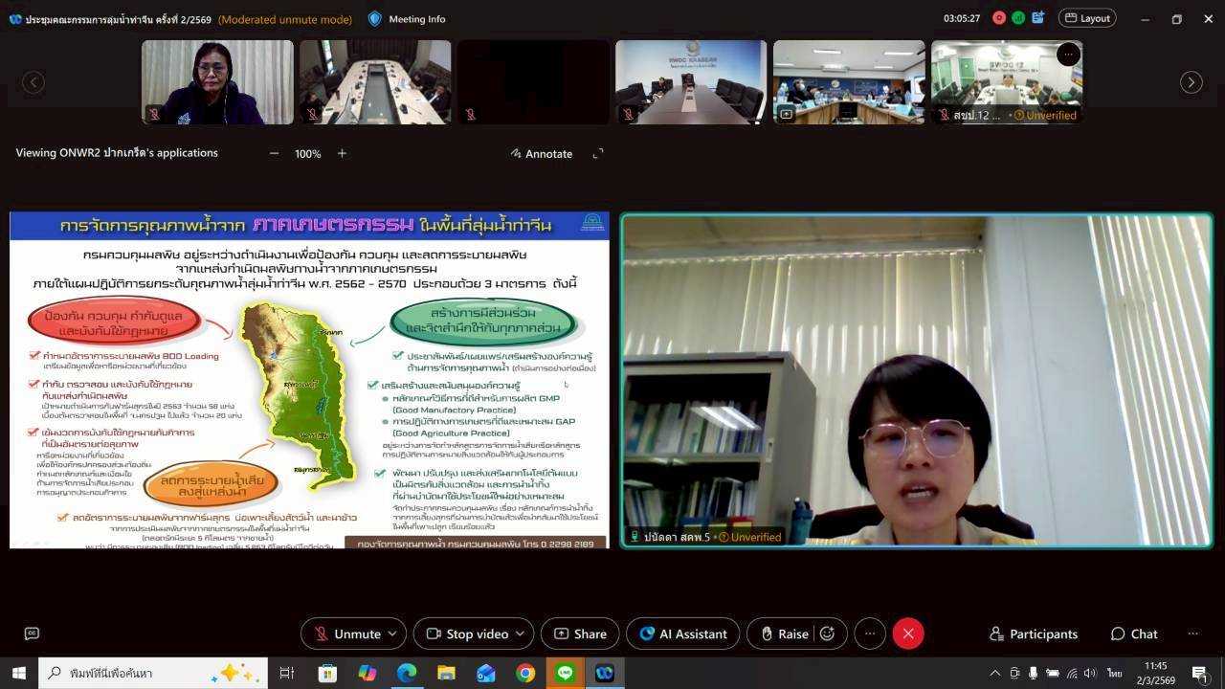Open the AI Assistant
Screen dimensions: 1225x689
point(683,633)
